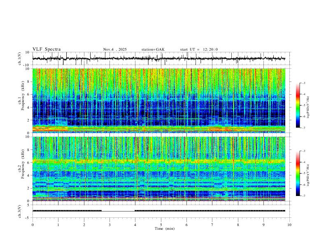The height and width of the screenshot is (252, 326).
Task: Click the time axis tick label '0'
Action: pyautogui.click(x=33, y=225)
